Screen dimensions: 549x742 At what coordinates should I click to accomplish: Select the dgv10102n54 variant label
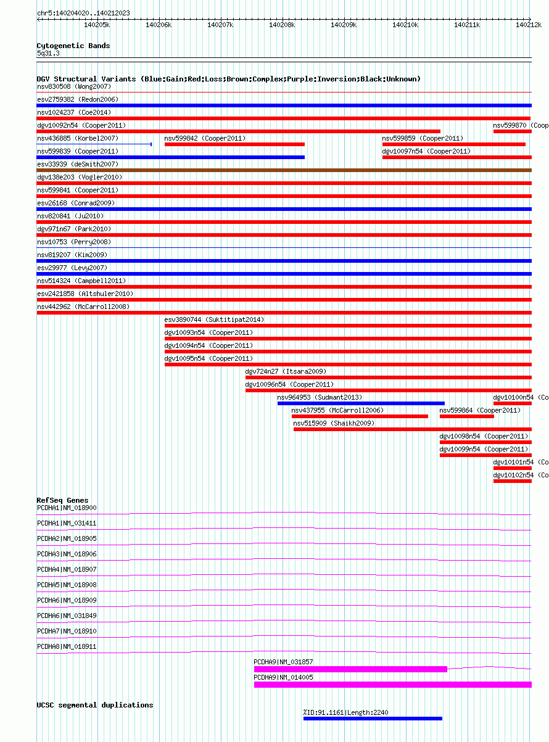[x=521, y=475]
